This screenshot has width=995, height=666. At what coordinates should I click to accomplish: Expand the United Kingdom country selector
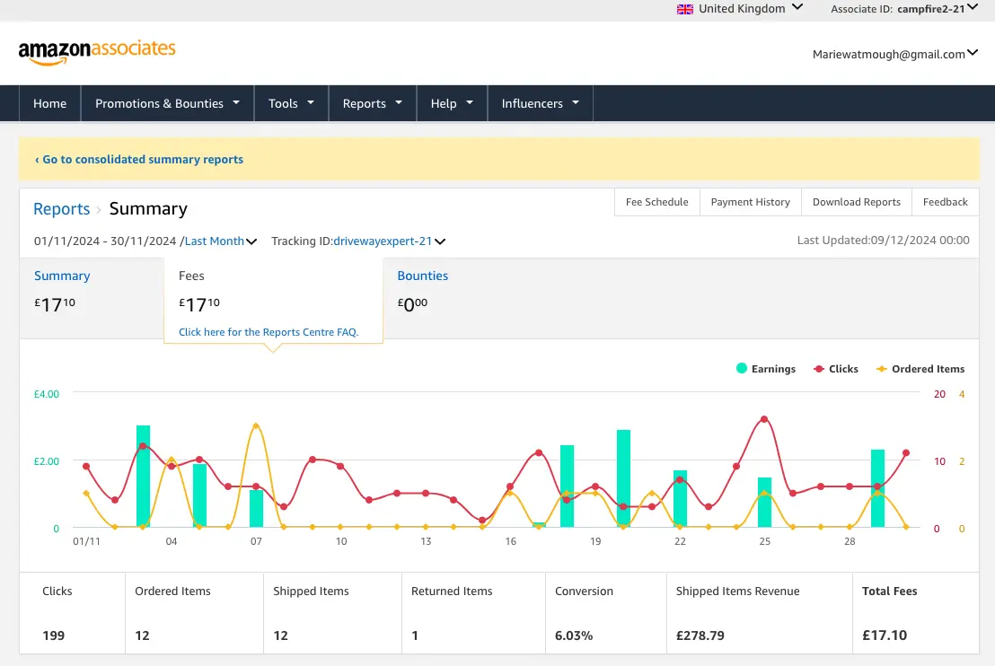pos(740,8)
